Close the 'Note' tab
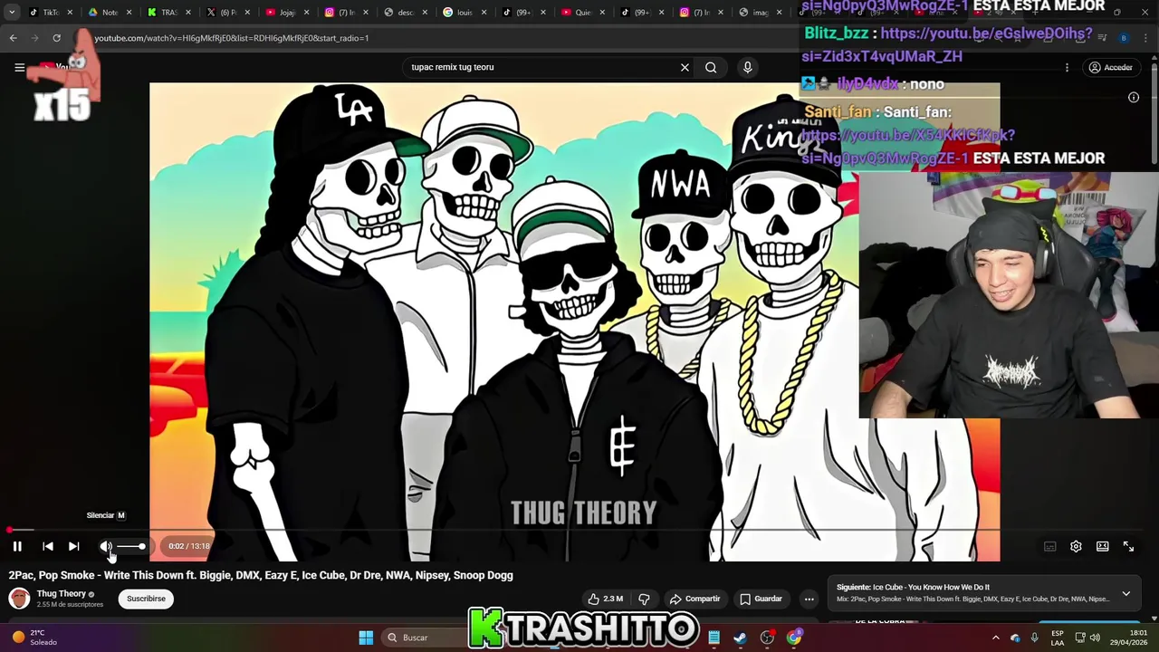This screenshot has width=1159, height=652. coord(129,12)
